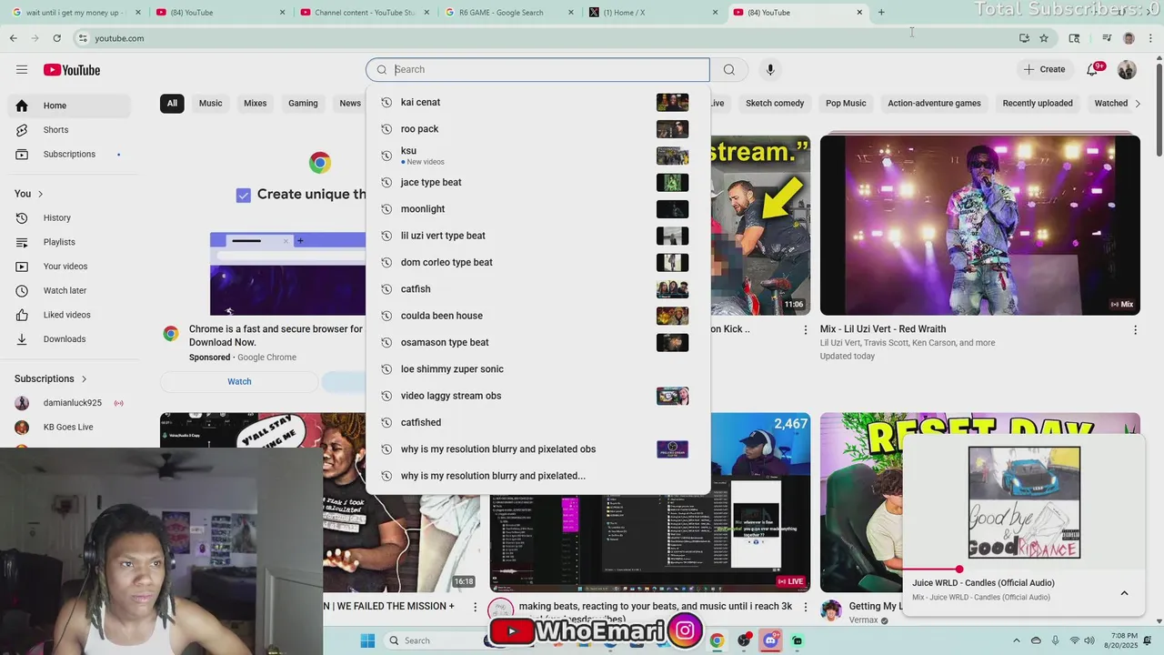The image size is (1164, 655).
Task: Open Shorts in sidebar
Action: coord(69,130)
